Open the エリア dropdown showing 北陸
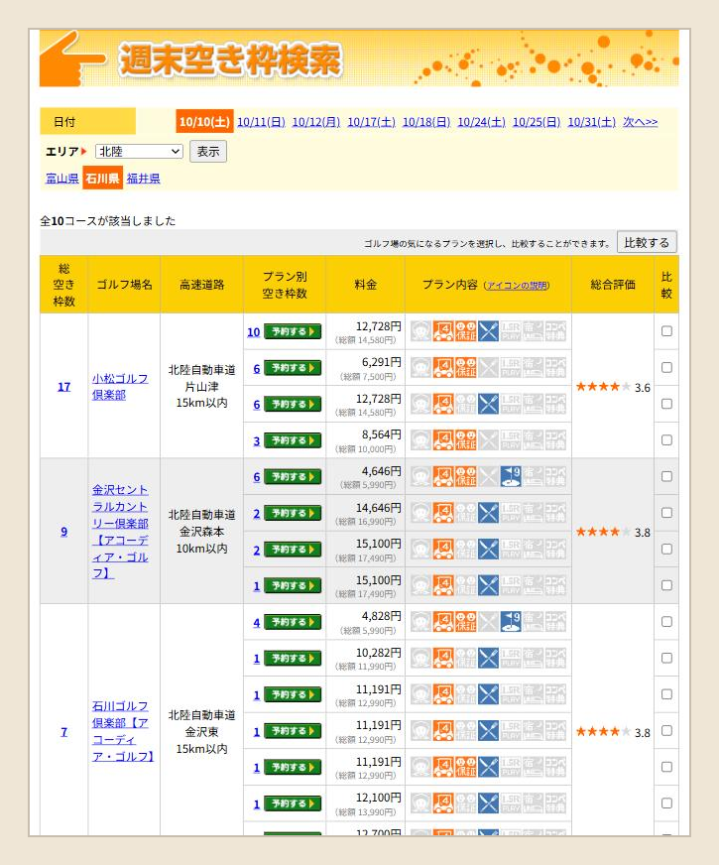Image resolution: width=719 pixels, height=865 pixels. click(139, 151)
